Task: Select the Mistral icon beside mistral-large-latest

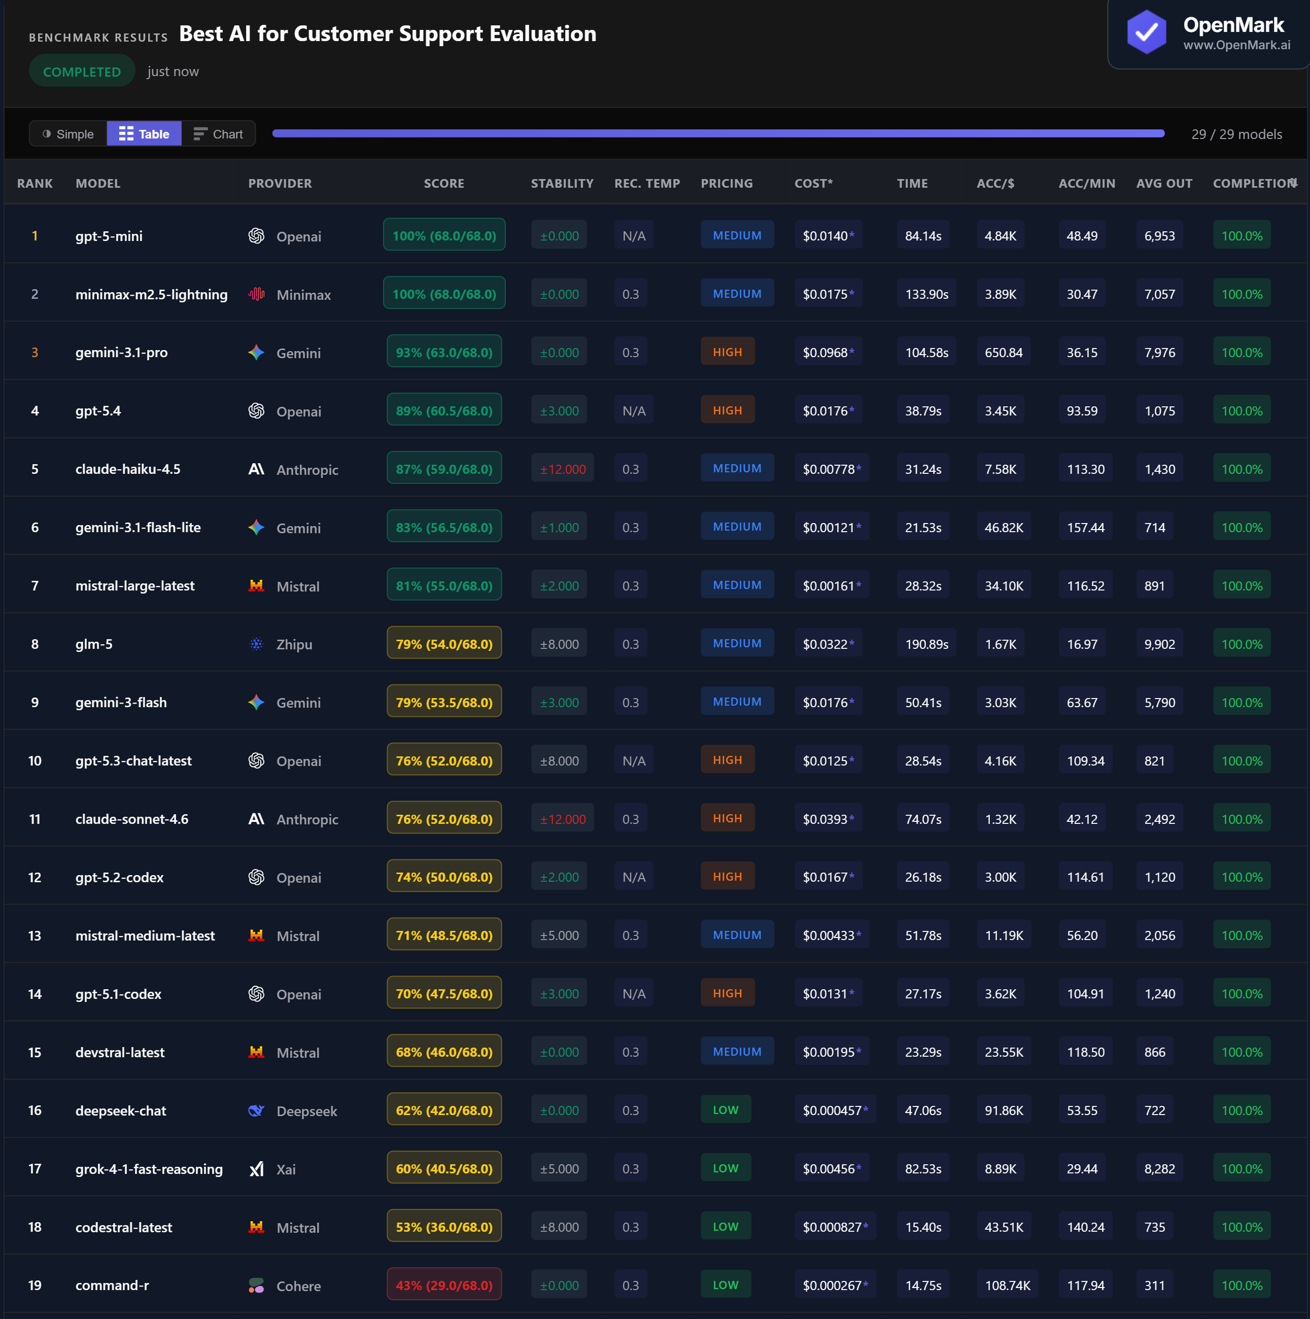Action: pyautogui.click(x=256, y=586)
